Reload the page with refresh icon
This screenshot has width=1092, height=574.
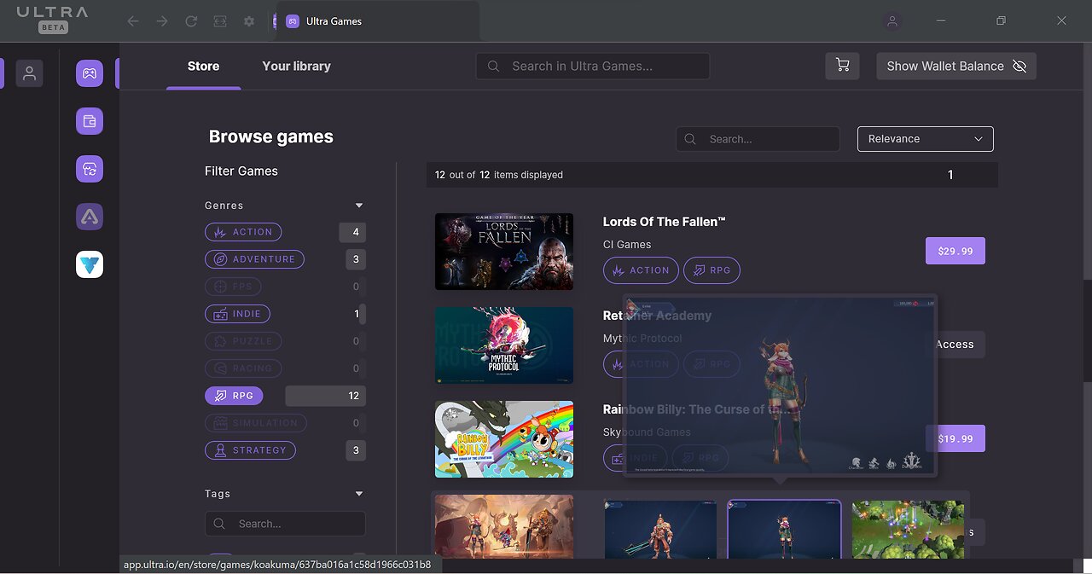tap(191, 21)
